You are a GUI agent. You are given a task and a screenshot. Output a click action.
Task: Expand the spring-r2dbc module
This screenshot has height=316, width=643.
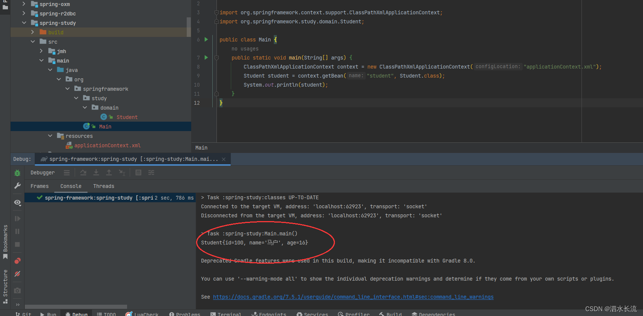pos(24,13)
